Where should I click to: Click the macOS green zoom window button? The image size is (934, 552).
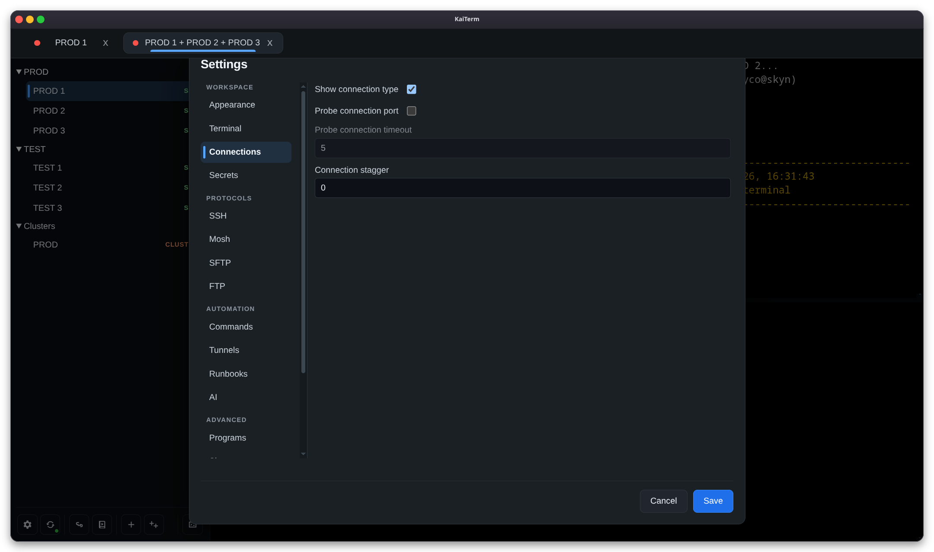[41, 19]
